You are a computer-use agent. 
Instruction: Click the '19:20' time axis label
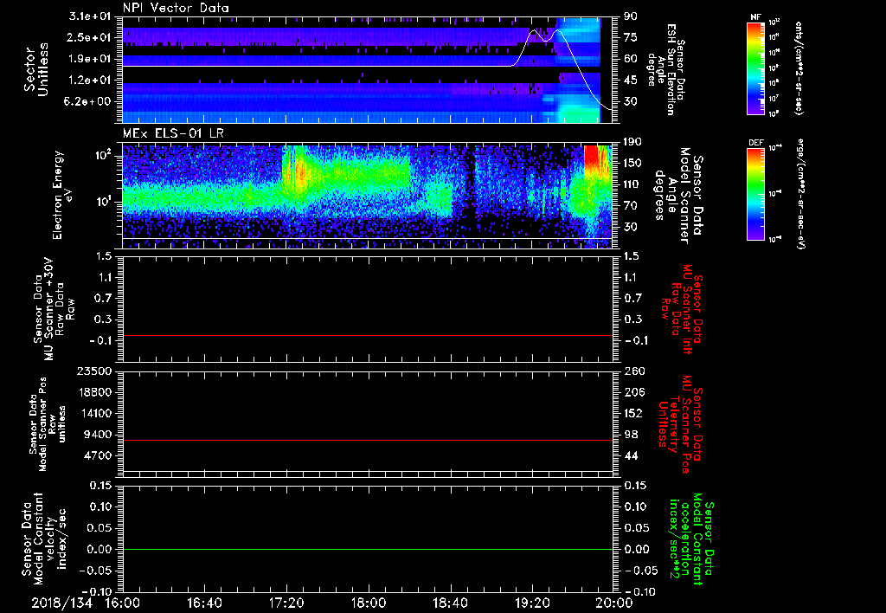(532, 603)
